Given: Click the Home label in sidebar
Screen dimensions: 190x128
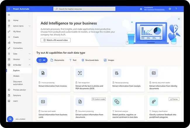Looking at the screenshot, I should pyautogui.click(x=16, y=20).
